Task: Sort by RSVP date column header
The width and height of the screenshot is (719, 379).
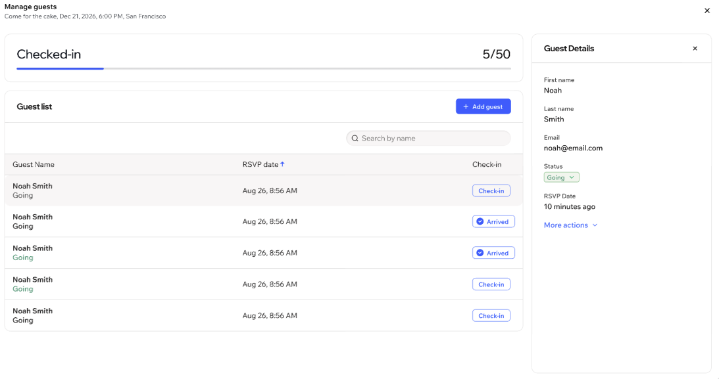Action: (260, 164)
